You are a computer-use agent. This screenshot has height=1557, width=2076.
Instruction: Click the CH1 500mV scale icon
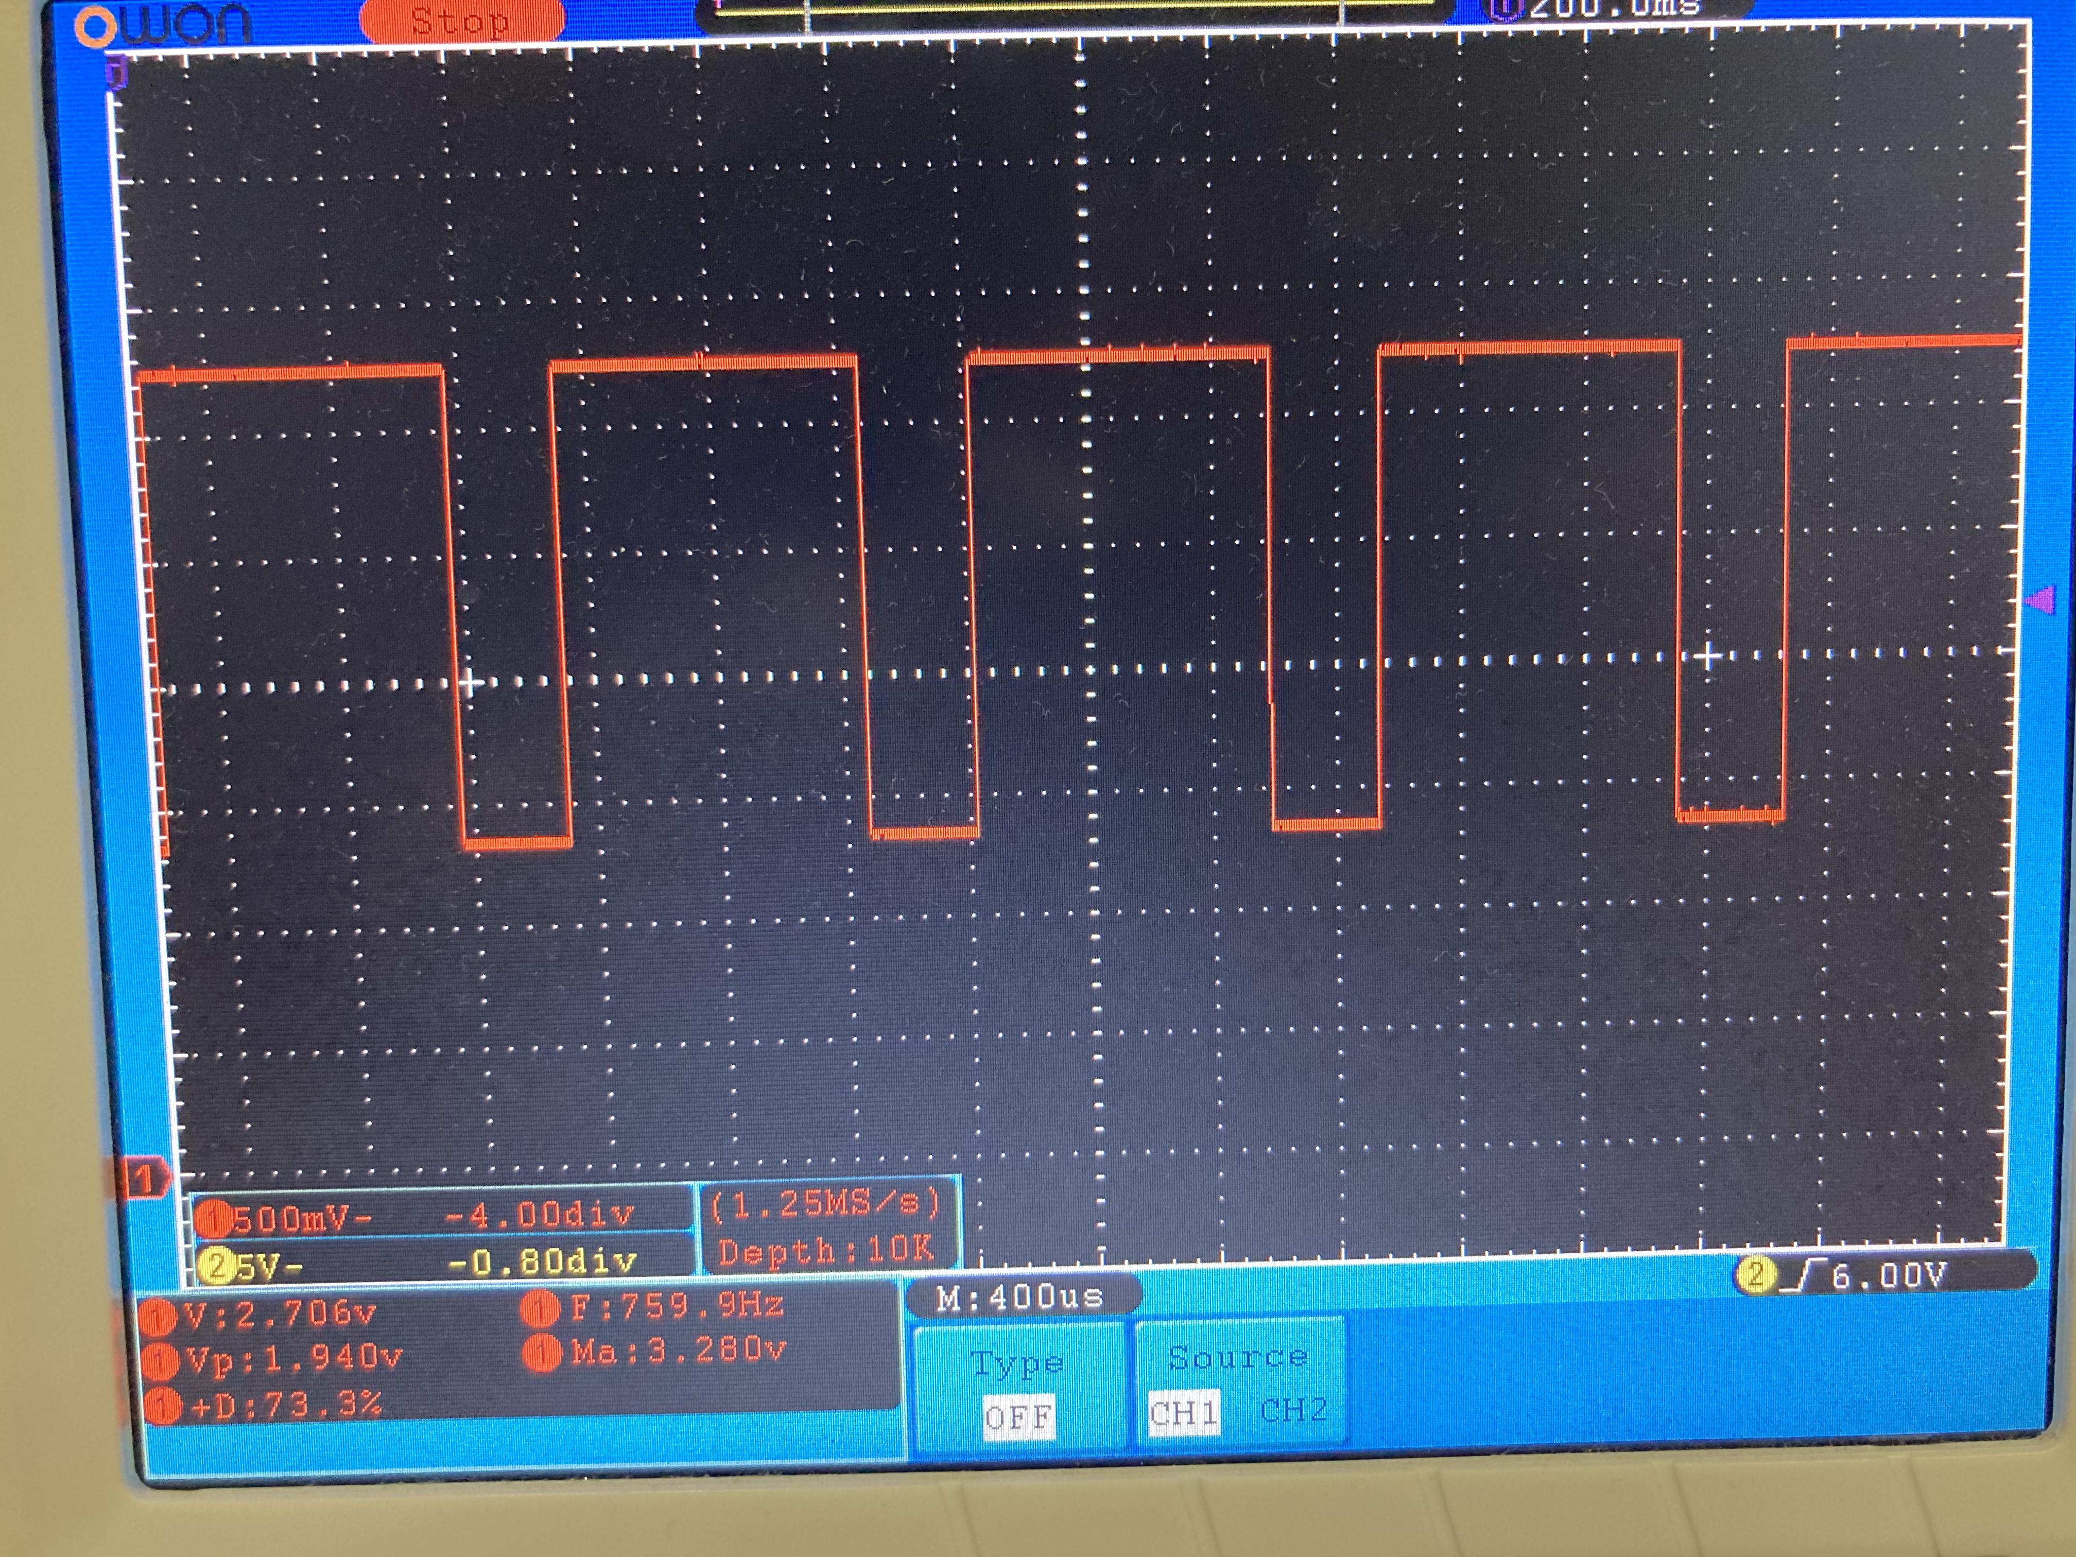(x=214, y=1219)
